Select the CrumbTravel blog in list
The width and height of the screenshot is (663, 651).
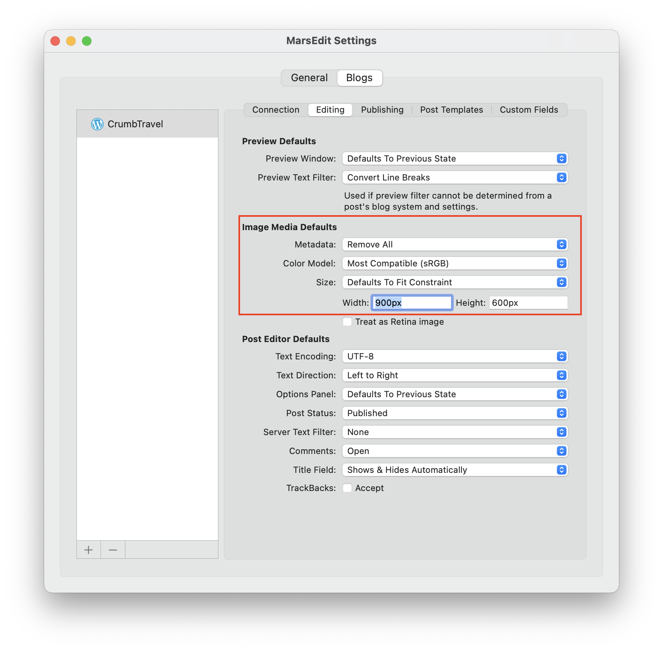tap(135, 124)
